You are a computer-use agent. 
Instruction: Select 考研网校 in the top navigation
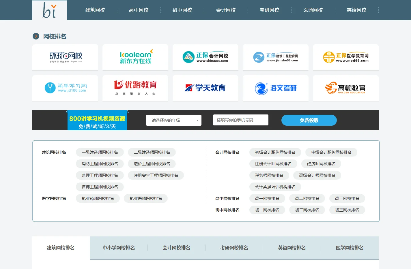pos(270,10)
